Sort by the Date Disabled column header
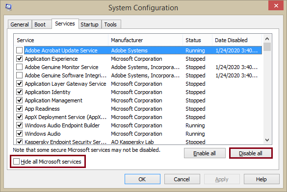Screen dimensions: 287x192 [237, 40]
